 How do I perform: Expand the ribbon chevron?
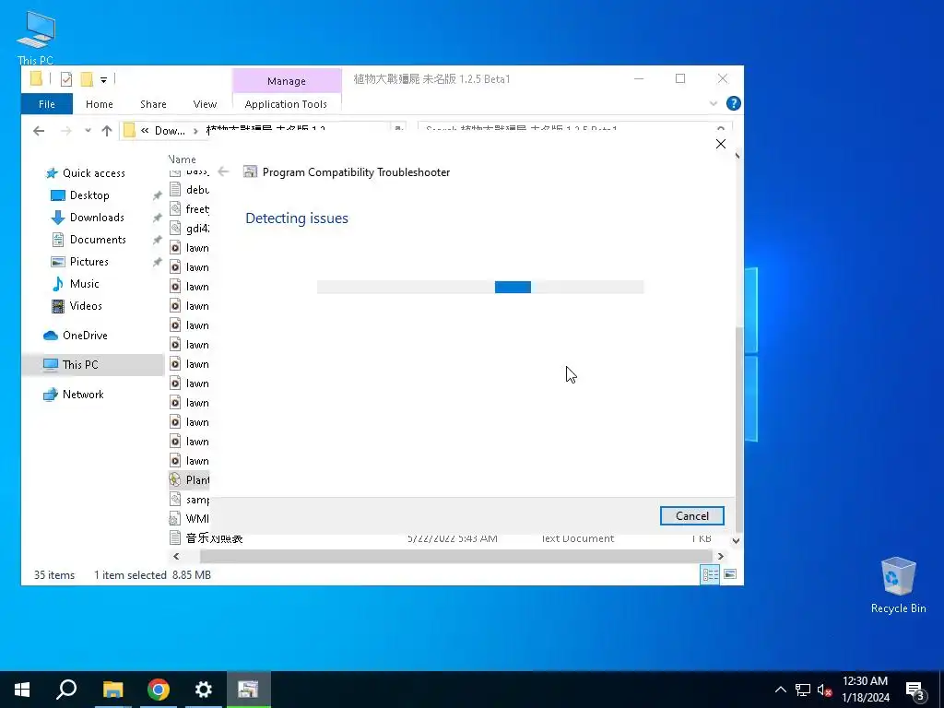pos(714,103)
